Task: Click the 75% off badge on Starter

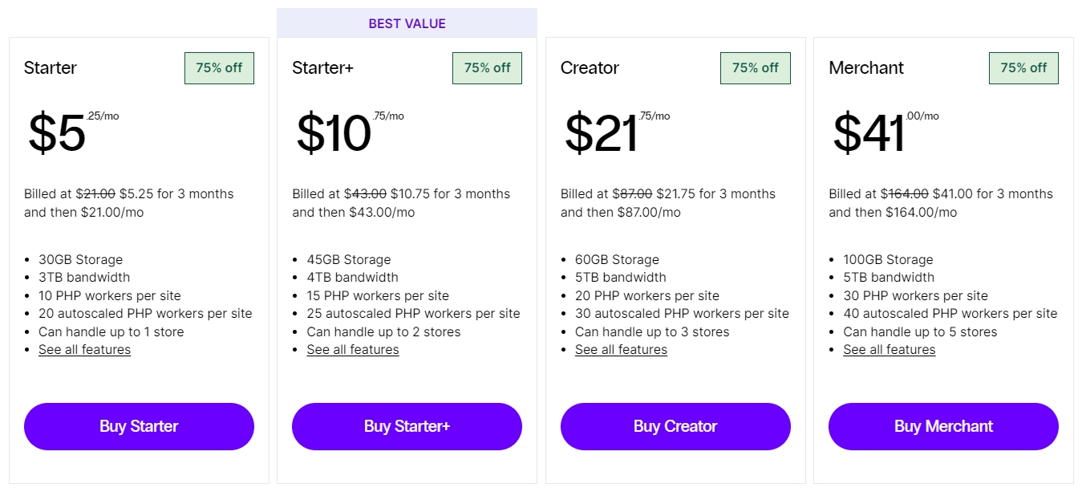Action: (219, 68)
